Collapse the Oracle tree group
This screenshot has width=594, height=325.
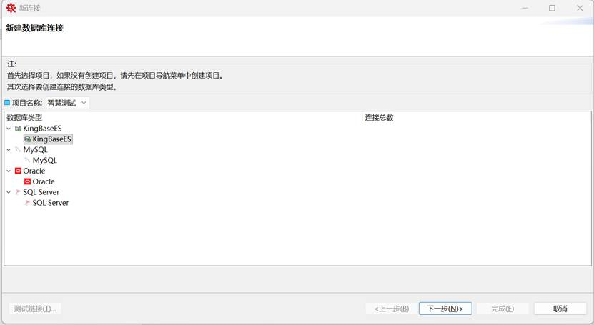point(9,171)
